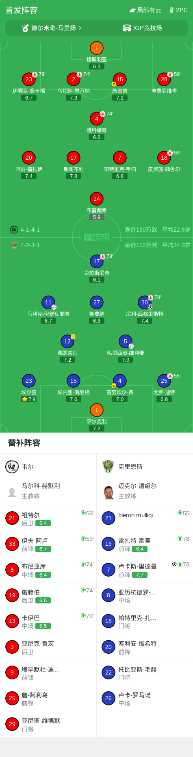
Task: Tap the stadium icon beside IGP竞技场
Action: [x=127, y=28]
